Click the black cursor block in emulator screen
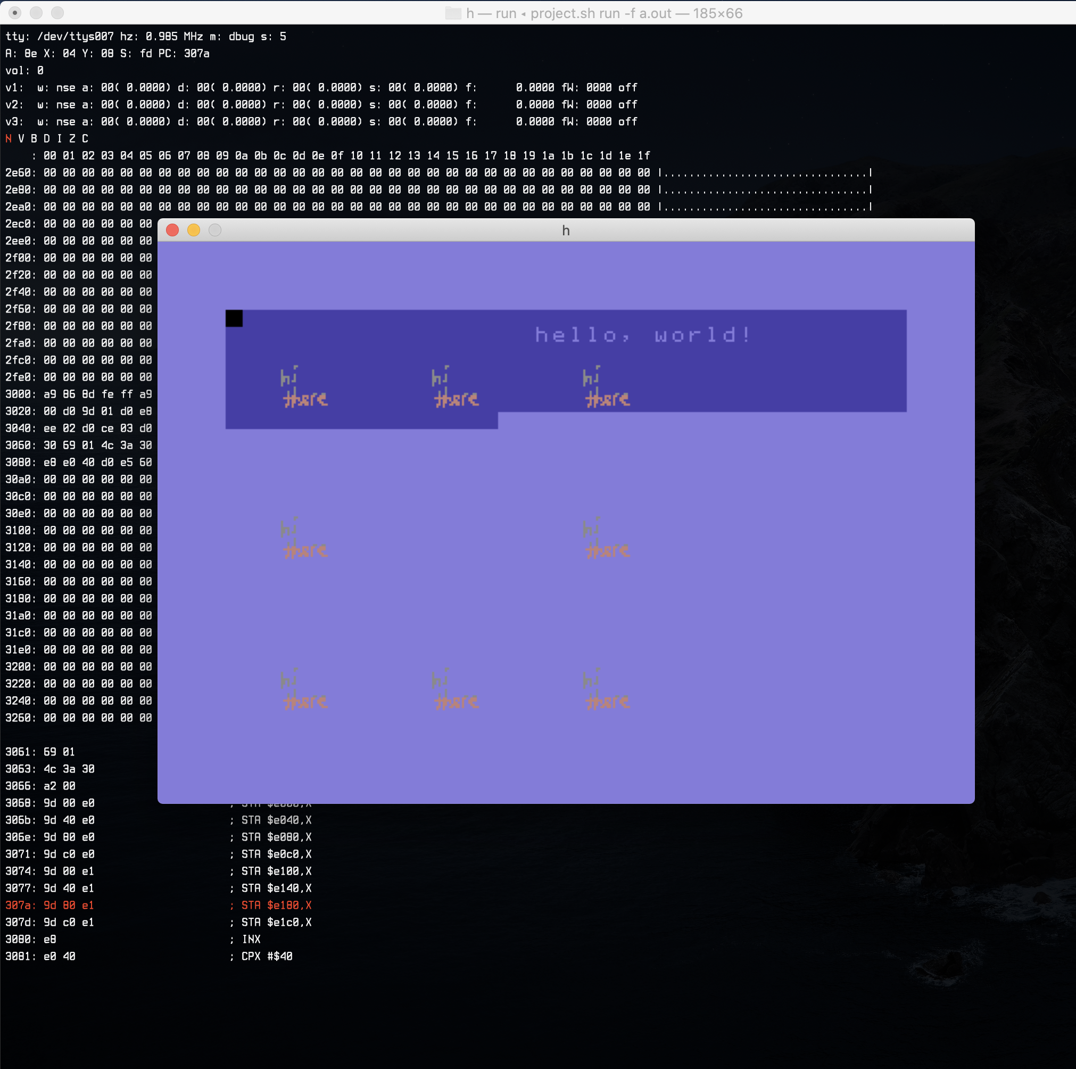Image resolution: width=1076 pixels, height=1069 pixels. [234, 319]
